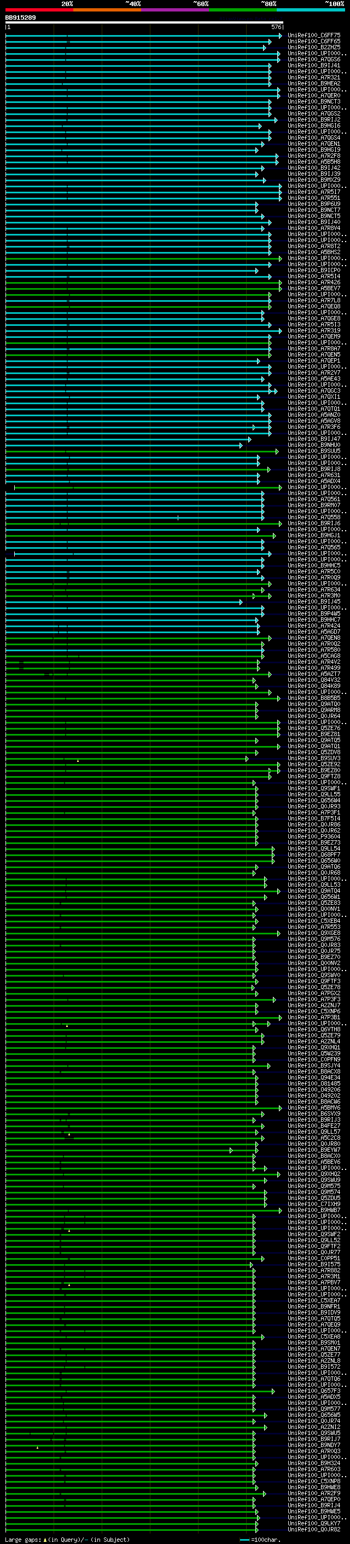The height and width of the screenshot is (1544, 350).
Task: Open hit UniRef100_C6FF65
Action: pyautogui.click(x=314, y=42)
